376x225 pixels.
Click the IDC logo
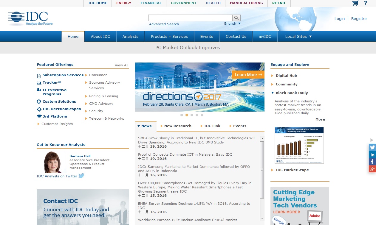pyautogui.click(x=30, y=18)
